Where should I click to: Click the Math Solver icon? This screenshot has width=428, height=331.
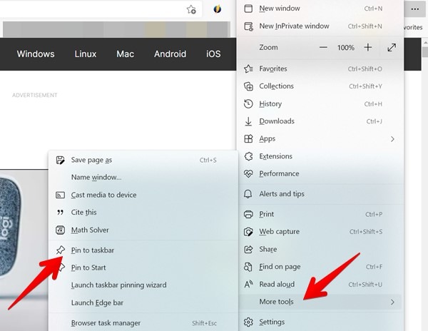point(60,230)
